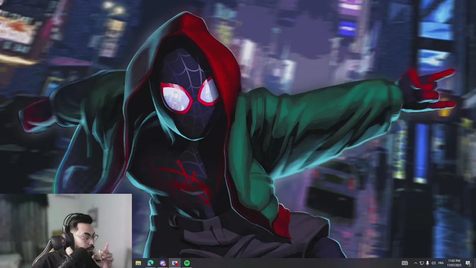Open network settings tray icon

coord(422,263)
